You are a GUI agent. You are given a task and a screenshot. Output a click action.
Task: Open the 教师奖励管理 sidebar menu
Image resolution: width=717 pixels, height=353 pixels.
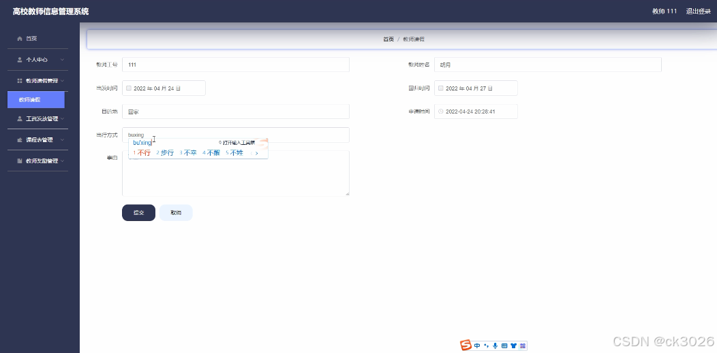click(37, 161)
